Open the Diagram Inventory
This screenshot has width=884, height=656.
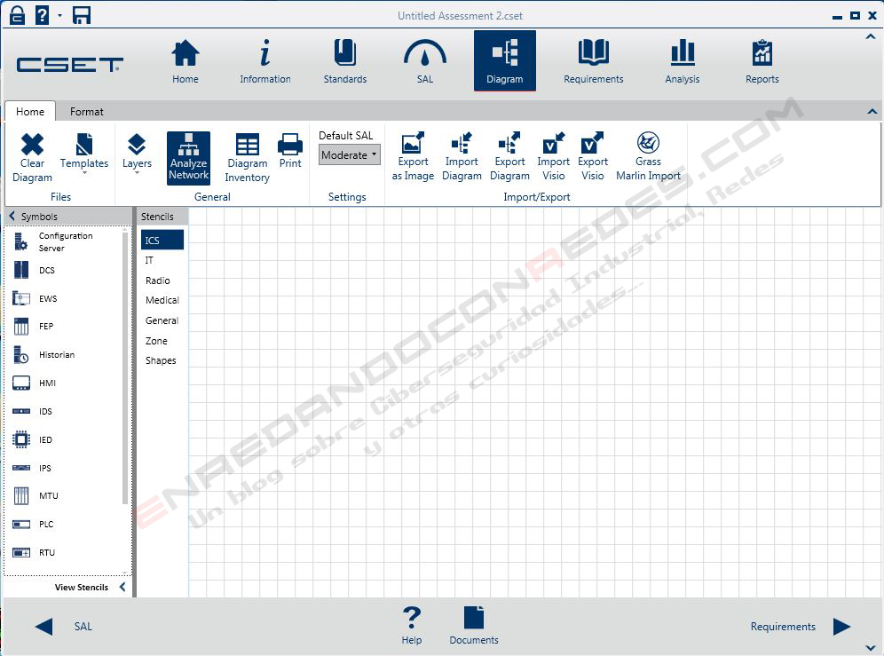pyautogui.click(x=246, y=155)
